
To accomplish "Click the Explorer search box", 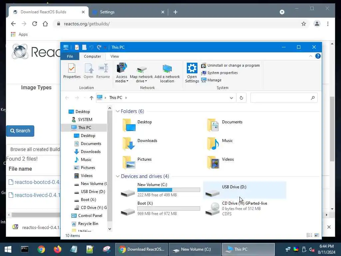I will (284, 98).
